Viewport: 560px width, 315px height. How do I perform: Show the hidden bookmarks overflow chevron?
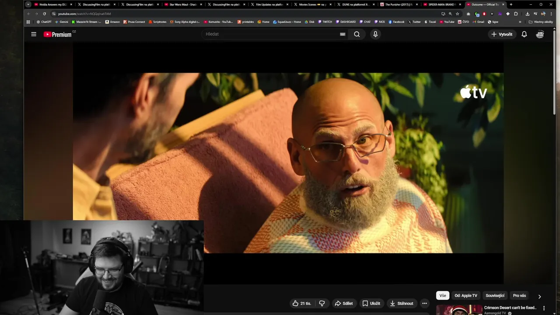(x=520, y=22)
